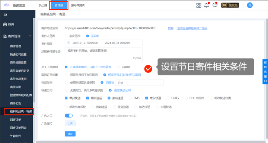Open 寄件公告 in sidebar
This screenshot has width=268, height=143.
16,103
